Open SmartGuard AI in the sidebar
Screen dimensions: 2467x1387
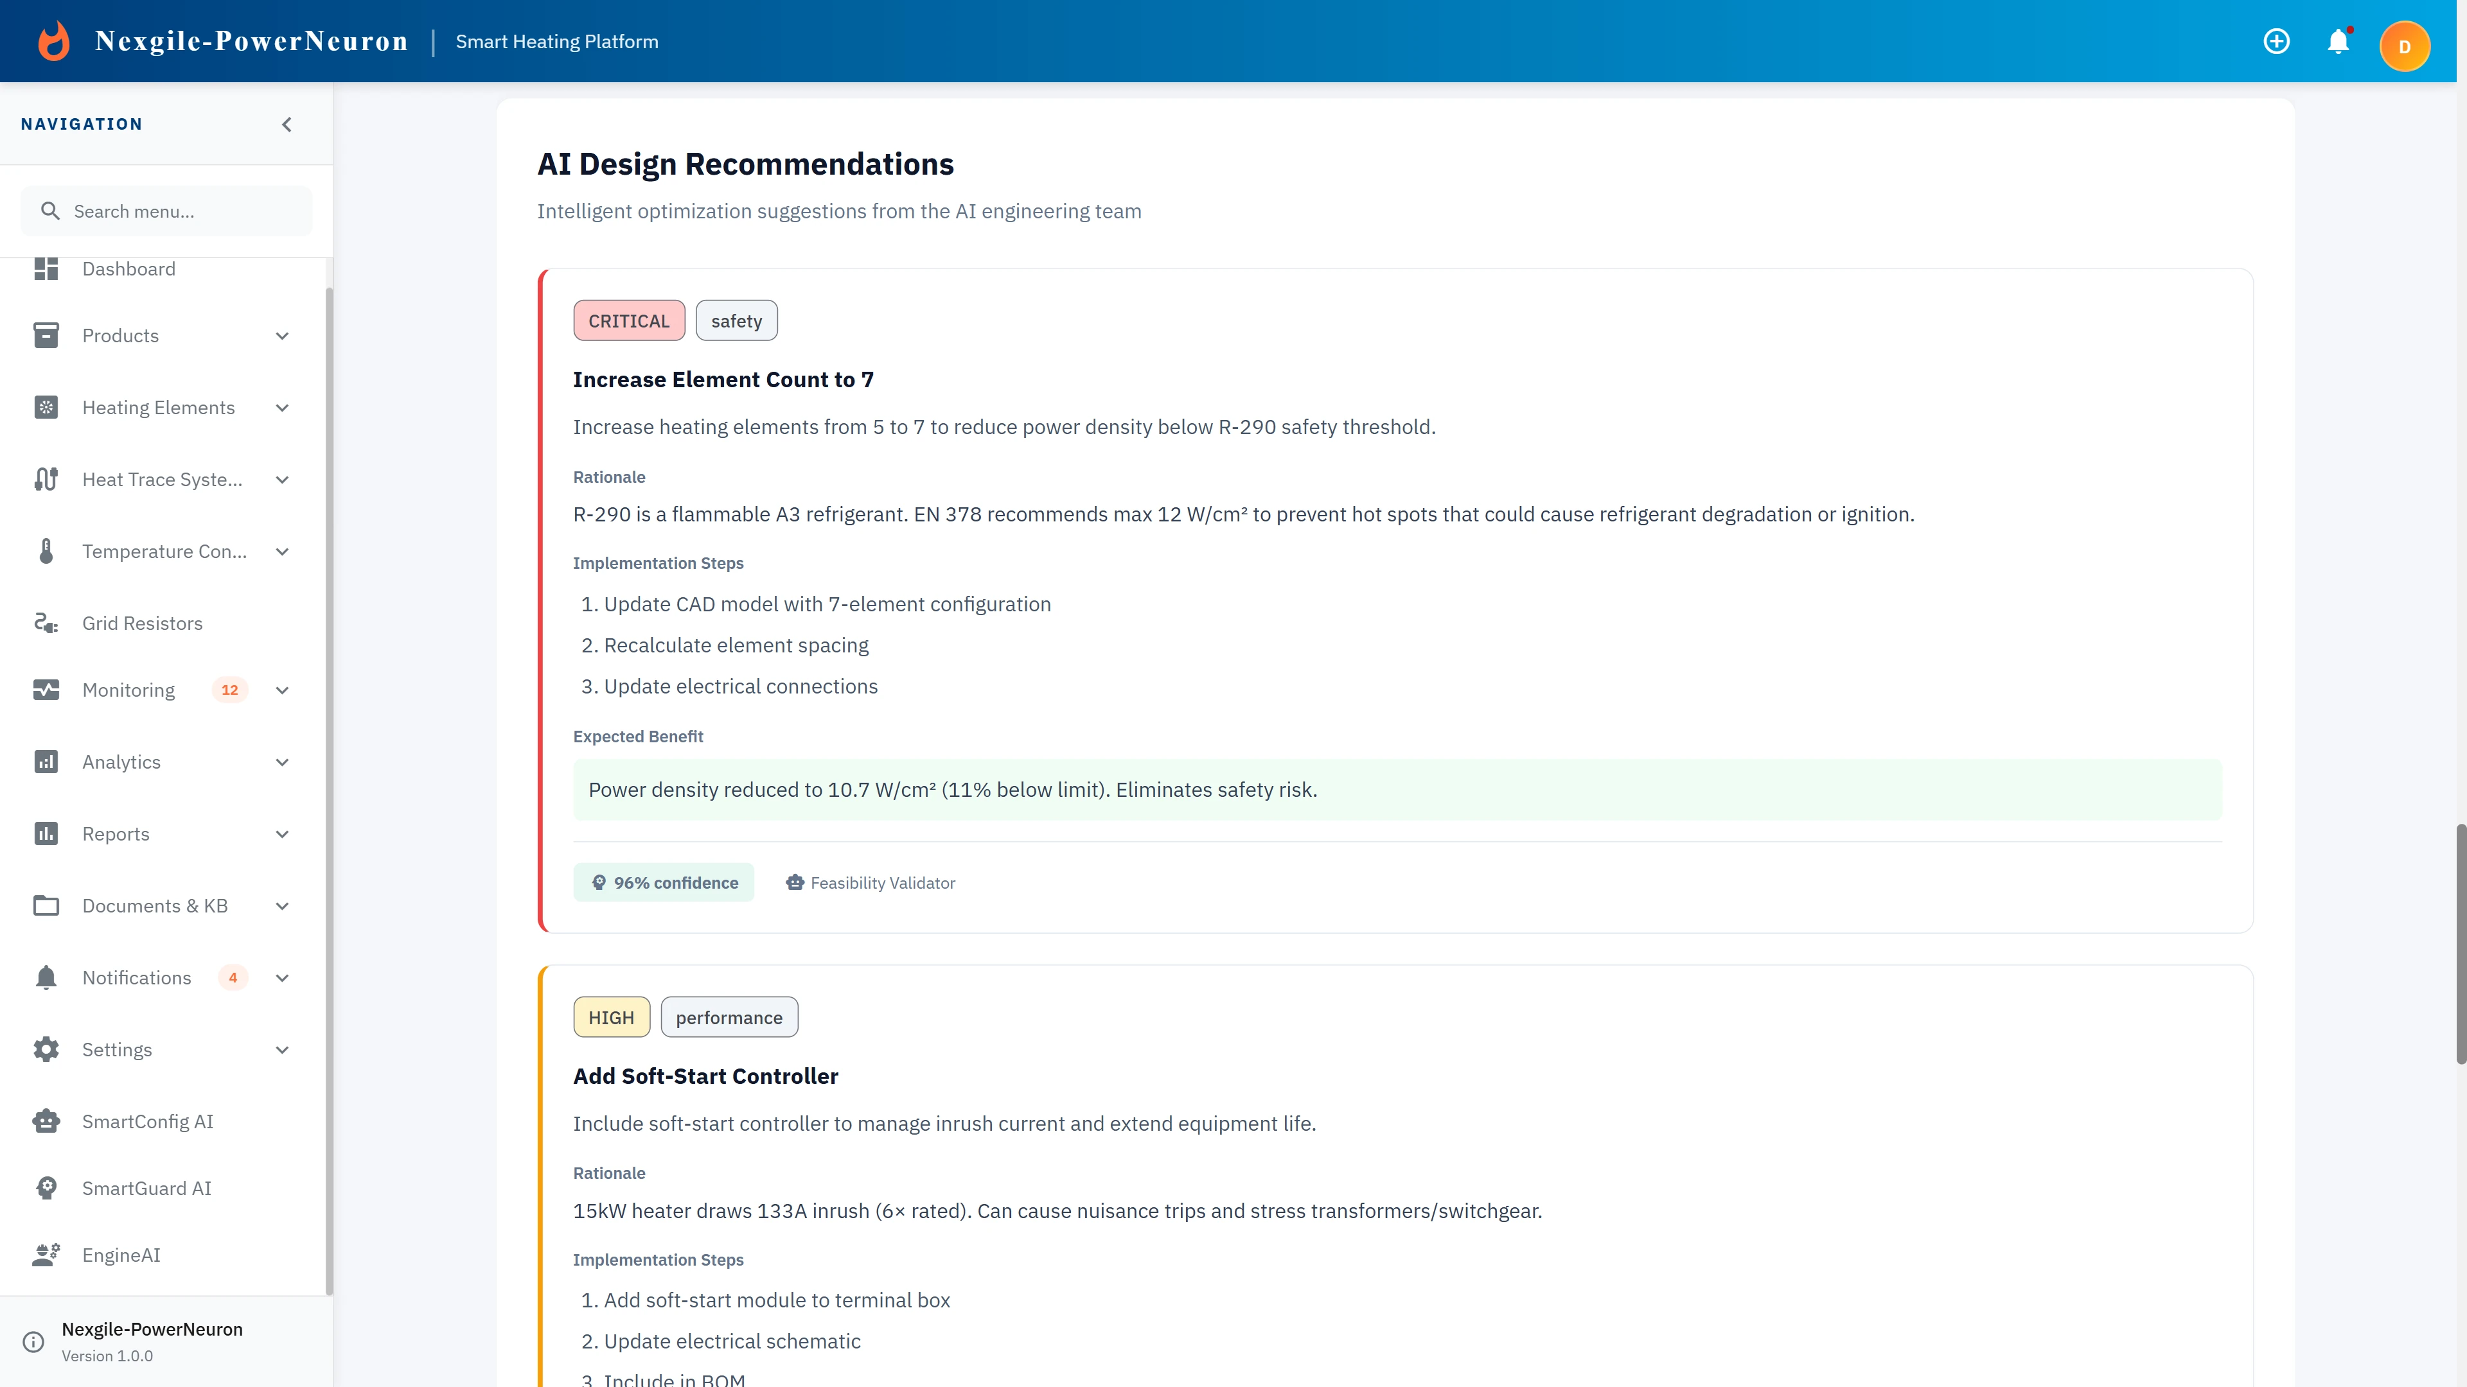(146, 1188)
